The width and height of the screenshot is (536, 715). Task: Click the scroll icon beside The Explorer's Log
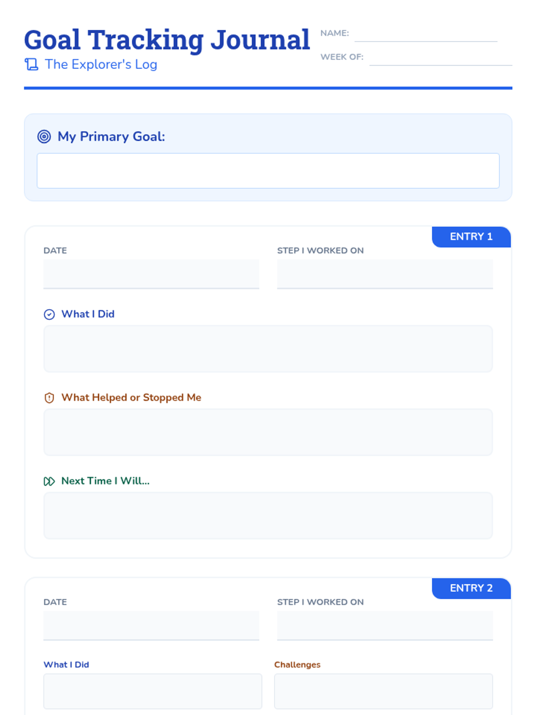(x=31, y=64)
